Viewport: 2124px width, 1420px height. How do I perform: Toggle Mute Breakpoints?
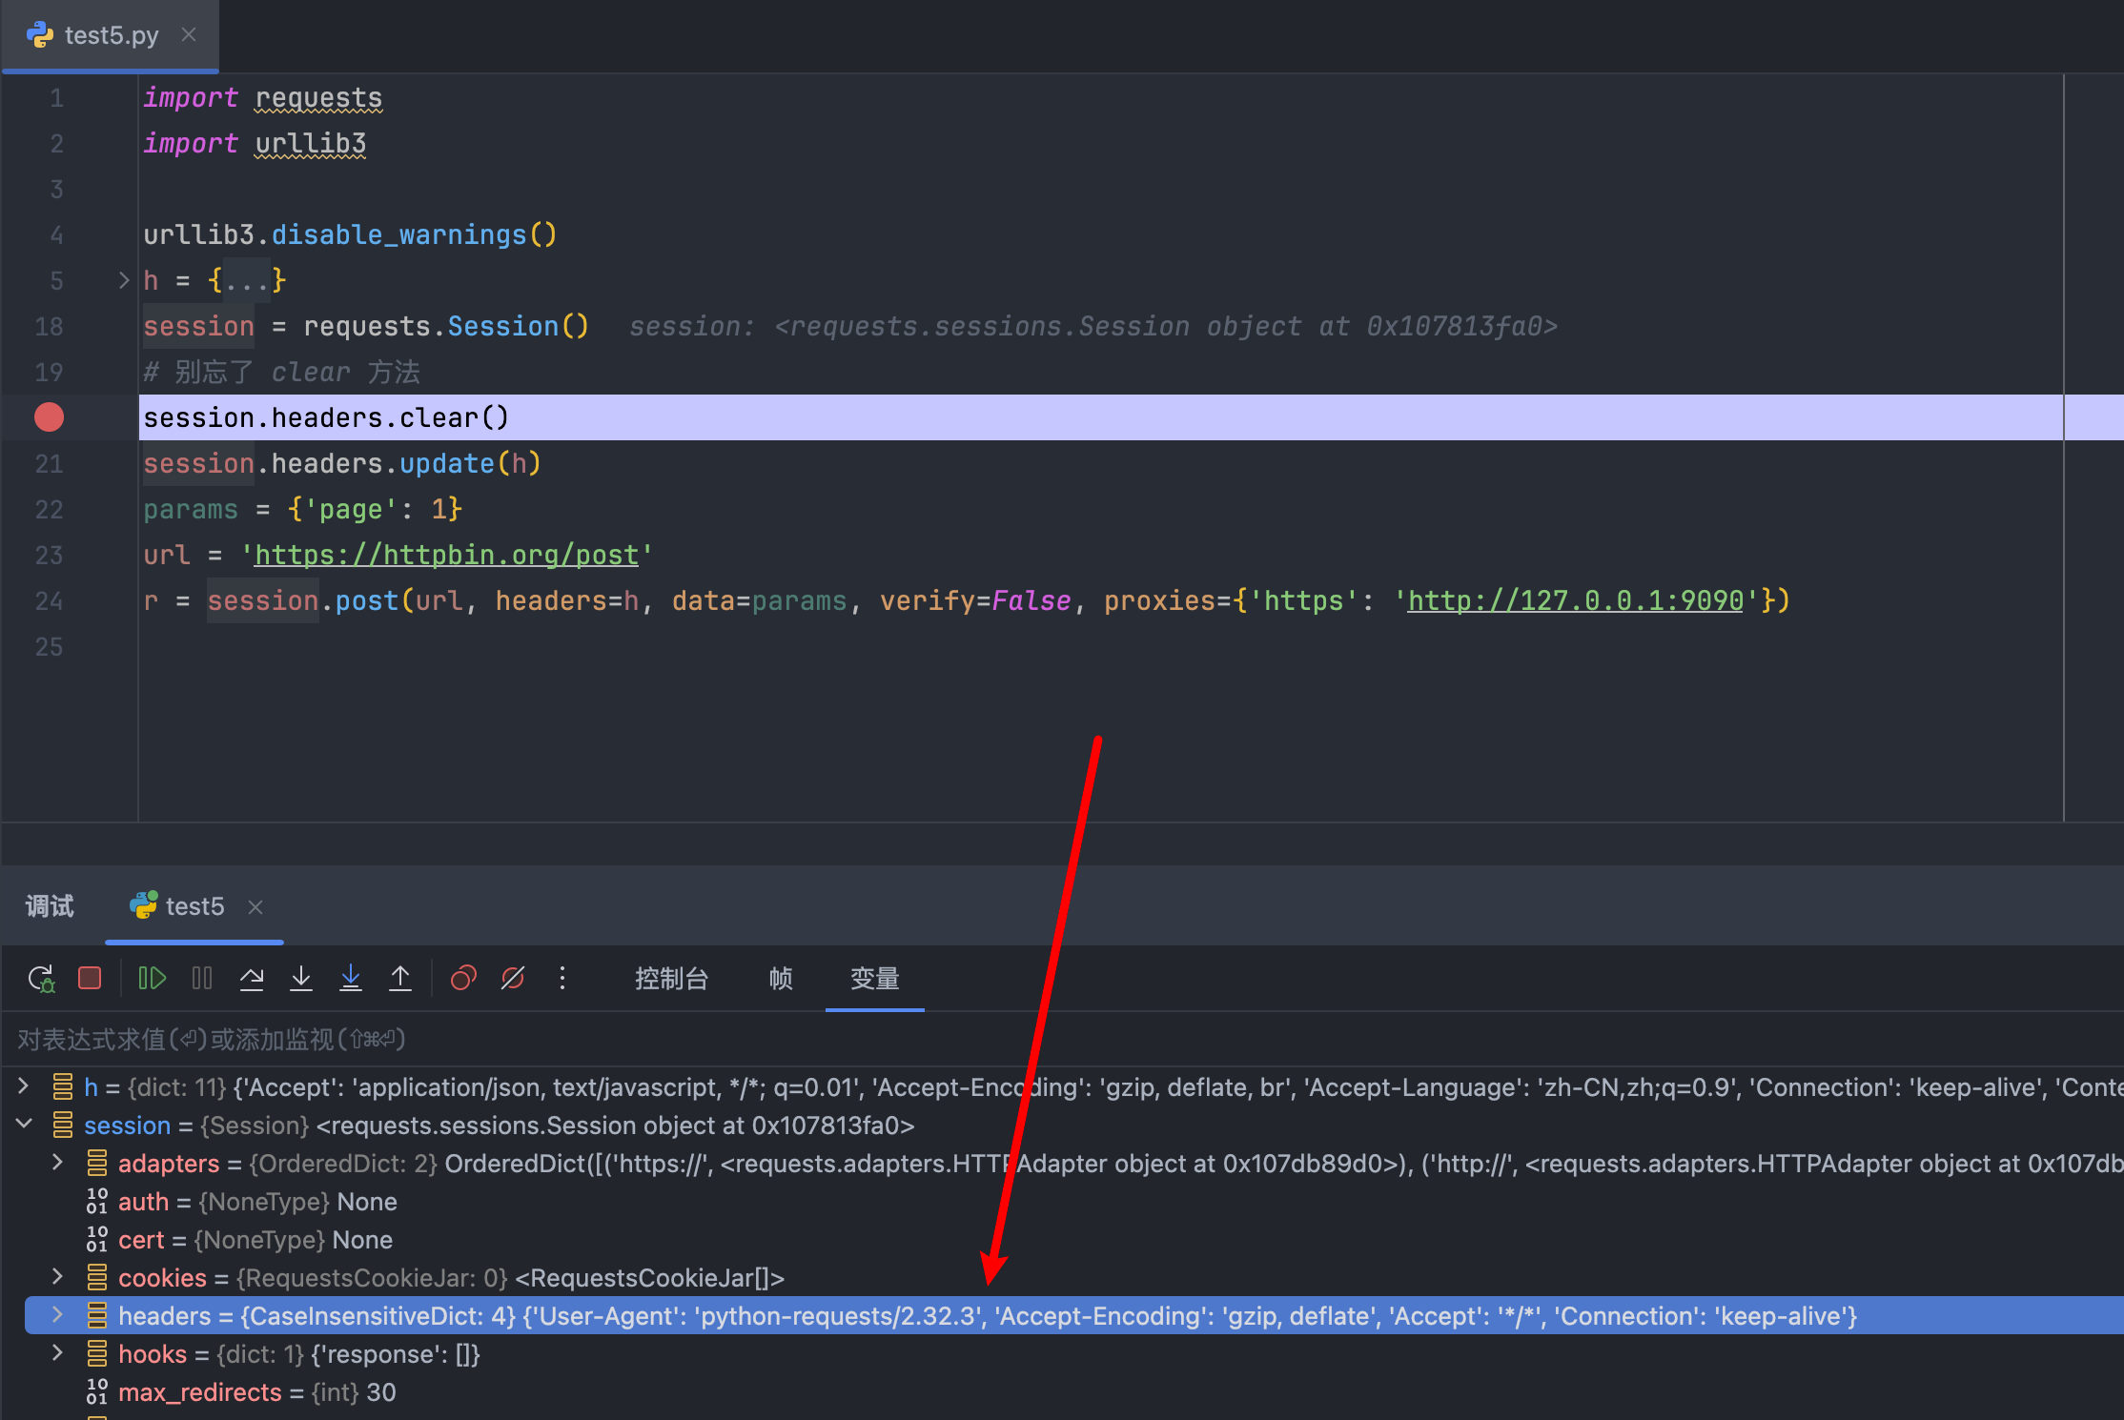(x=513, y=979)
